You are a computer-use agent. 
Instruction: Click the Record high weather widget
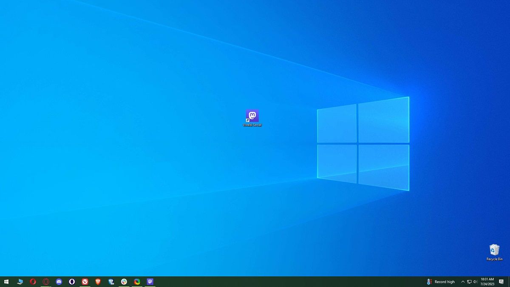(444, 281)
